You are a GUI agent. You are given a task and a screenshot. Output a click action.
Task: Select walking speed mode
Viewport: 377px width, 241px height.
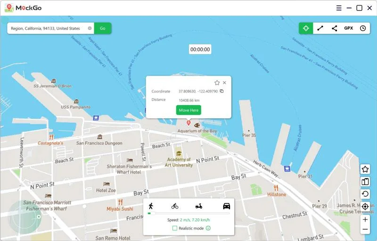coord(151,206)
